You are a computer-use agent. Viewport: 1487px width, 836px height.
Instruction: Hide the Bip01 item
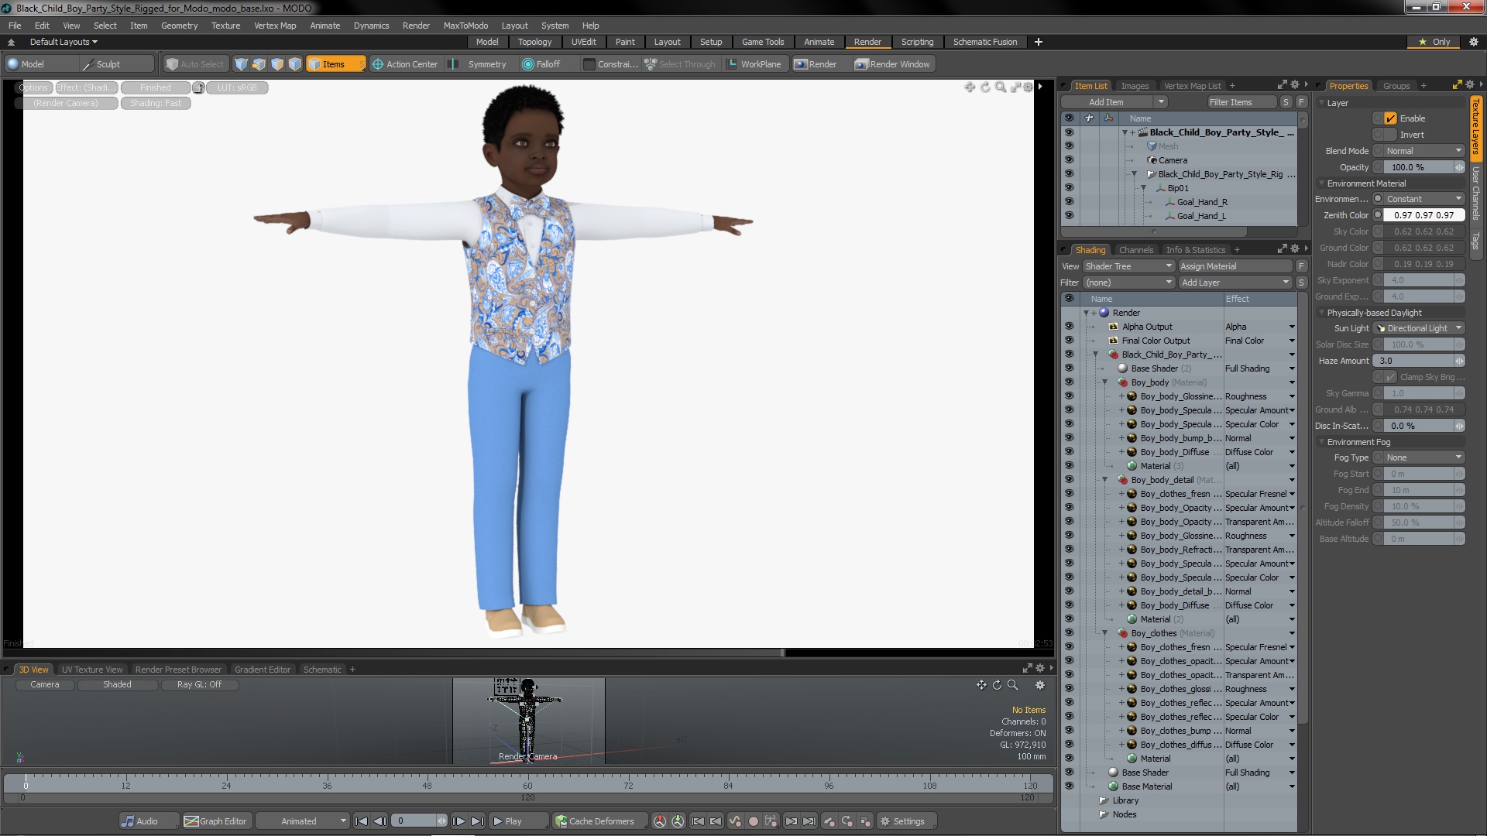[1069, 188]
